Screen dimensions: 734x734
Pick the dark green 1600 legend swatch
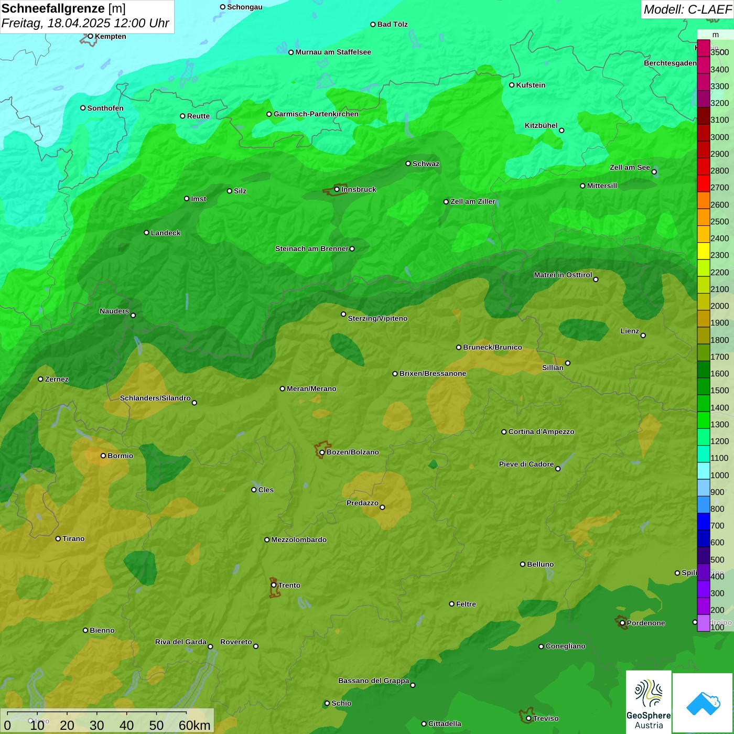click(x=704, y=370)
